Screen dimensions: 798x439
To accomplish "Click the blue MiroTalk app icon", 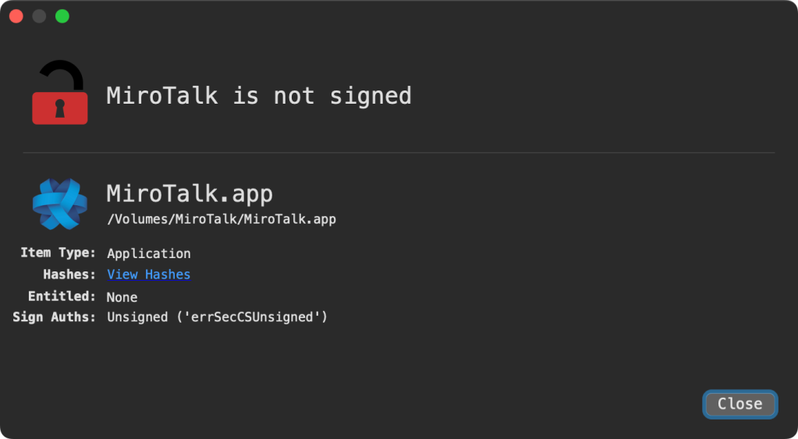I will tap(59, 204).
